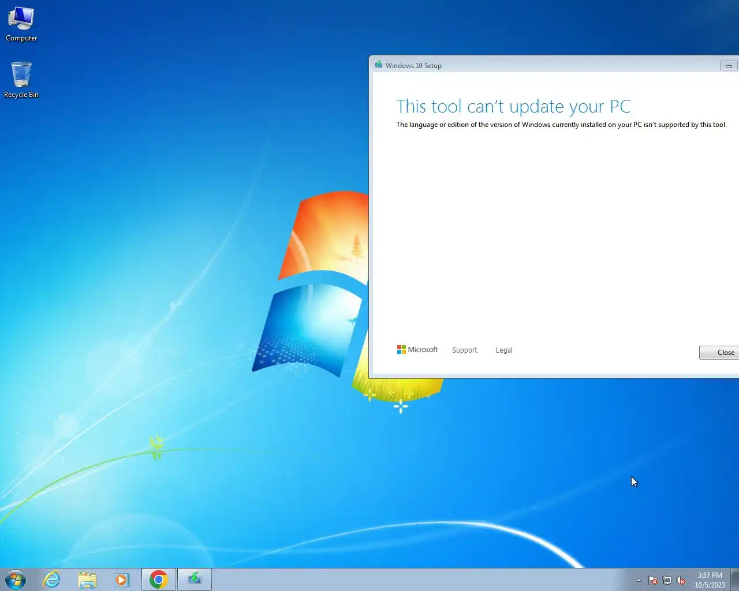Open the clock showing 3:57 PM
Screen dimensions: 739x591
[x=710, y=580]
